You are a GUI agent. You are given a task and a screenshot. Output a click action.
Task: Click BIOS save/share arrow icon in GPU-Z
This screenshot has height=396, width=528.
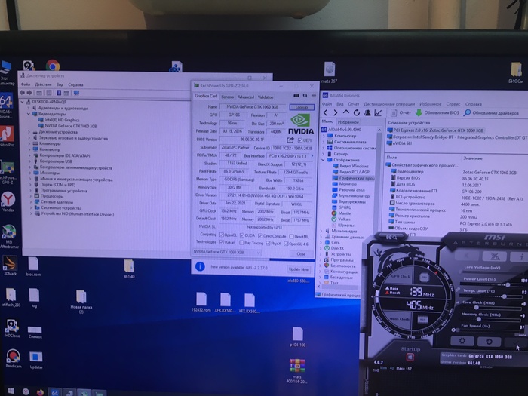pyautogui.click(x=290, y=140)
